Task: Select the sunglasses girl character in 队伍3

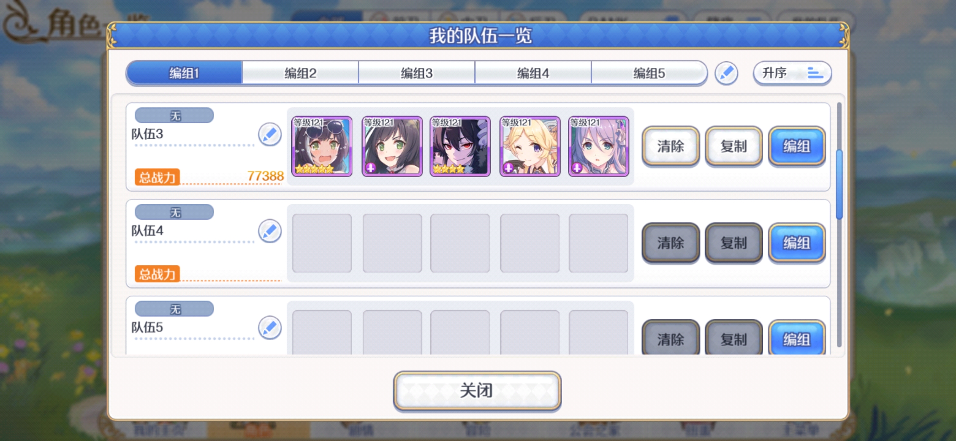Action: (322, 147)
